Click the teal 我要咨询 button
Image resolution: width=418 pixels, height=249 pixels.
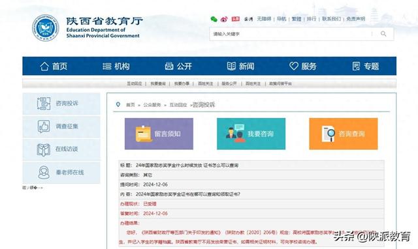(251, 134)
